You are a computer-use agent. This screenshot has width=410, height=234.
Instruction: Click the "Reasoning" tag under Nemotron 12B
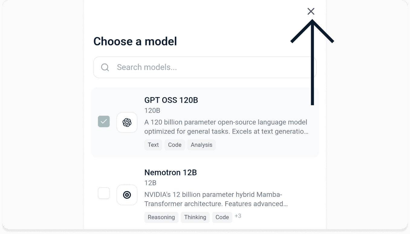(161, 217)
